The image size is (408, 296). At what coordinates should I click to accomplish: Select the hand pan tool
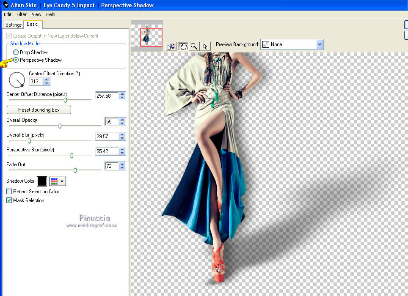[183, 46]
